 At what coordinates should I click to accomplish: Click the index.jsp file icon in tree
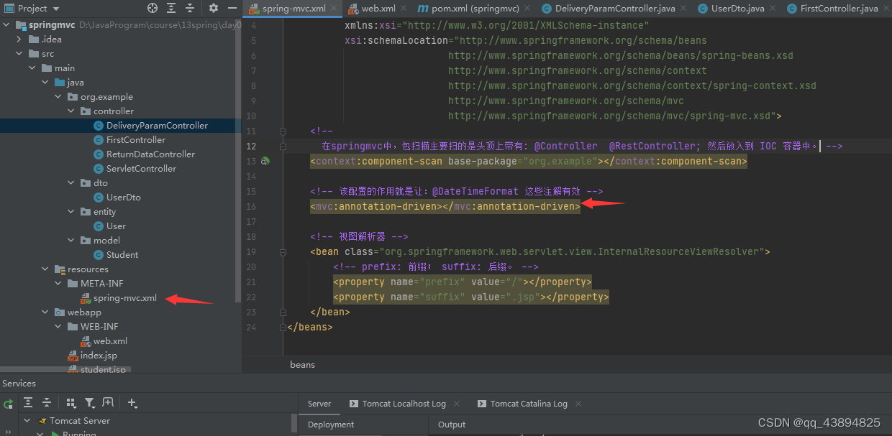pos(73,356)
